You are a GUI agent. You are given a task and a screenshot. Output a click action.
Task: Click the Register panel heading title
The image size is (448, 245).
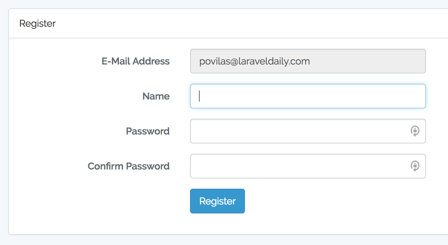pos(37,23)
